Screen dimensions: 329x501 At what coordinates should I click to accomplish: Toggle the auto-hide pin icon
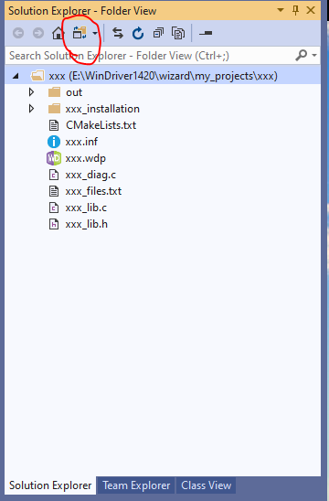click(296, 11)
